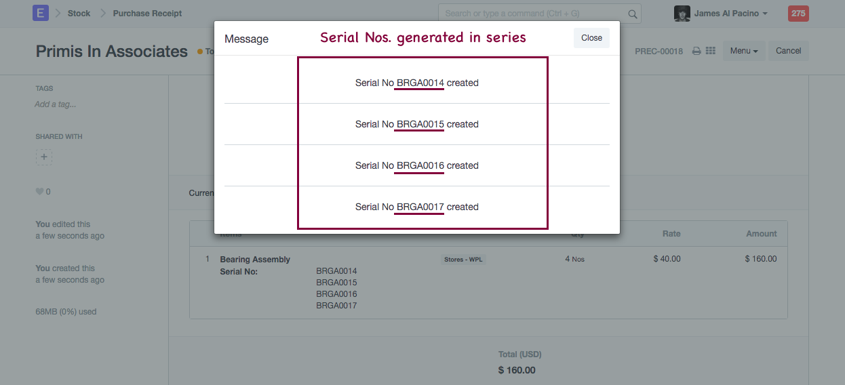Go to Stock in the breadcrumb

[79, 14]
